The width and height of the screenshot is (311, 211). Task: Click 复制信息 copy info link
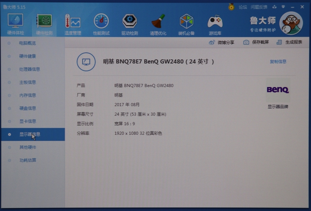click(x=278, y=62)
